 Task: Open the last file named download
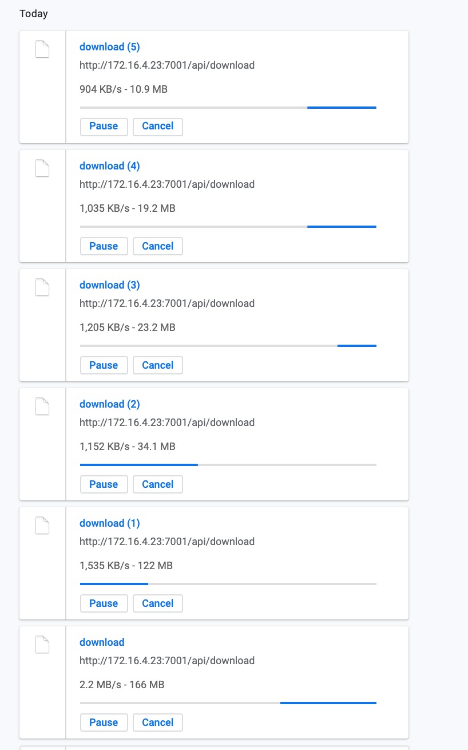(x=102, y=642)
